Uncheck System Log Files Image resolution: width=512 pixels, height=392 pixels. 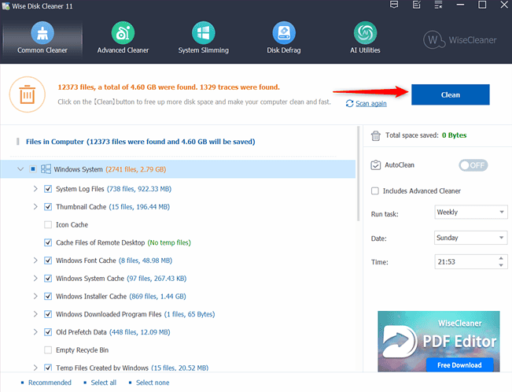pos(49,189)
